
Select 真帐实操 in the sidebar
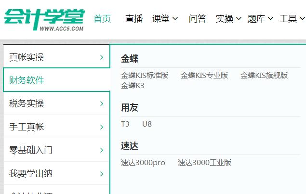pos(56,57)
